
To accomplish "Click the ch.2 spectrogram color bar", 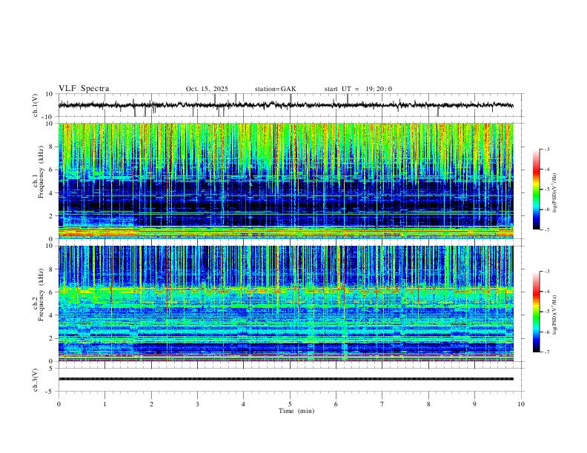I will [x=536, y=312].
